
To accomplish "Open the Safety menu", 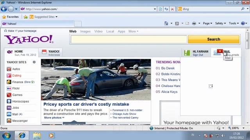I will 220,23.
